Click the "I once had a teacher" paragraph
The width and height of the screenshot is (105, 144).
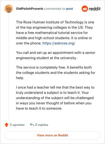tap(55, 98)
